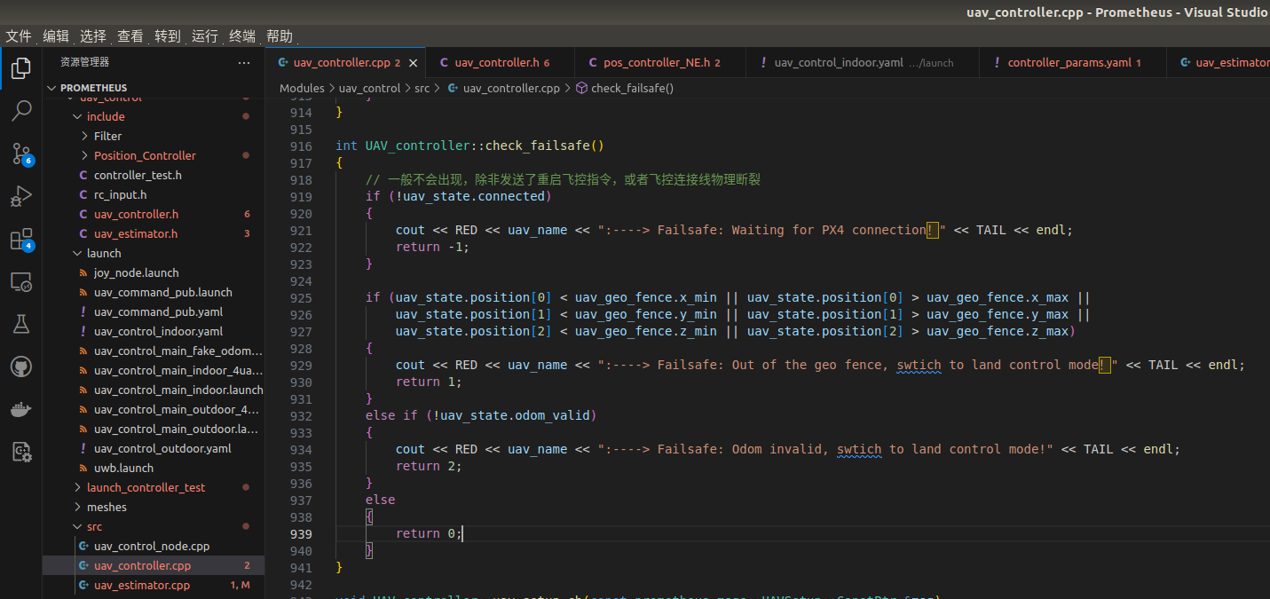Open uav_command_pub.yaml file
Viewport: 1270px width, 599px height.
[x=154, y=311]
